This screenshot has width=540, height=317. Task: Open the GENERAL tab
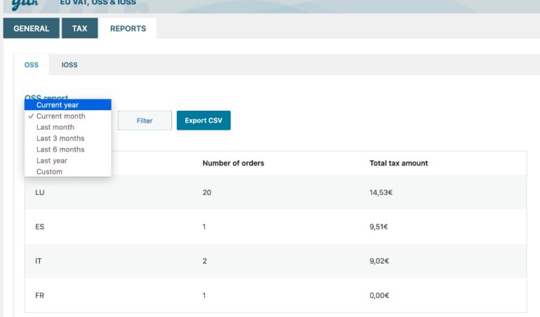pos(32,28)
